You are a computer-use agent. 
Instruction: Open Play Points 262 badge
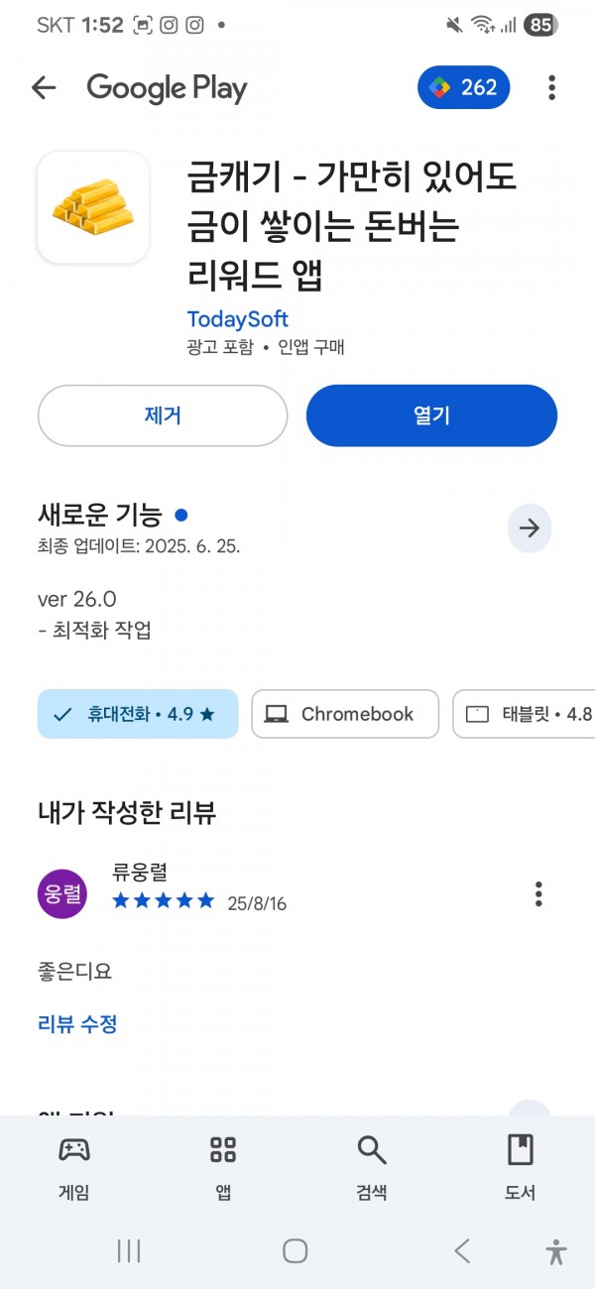point(464,88)
